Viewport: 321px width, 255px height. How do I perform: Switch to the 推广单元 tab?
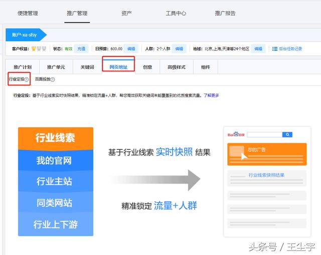pyautogui.click(x=56, y=67)
